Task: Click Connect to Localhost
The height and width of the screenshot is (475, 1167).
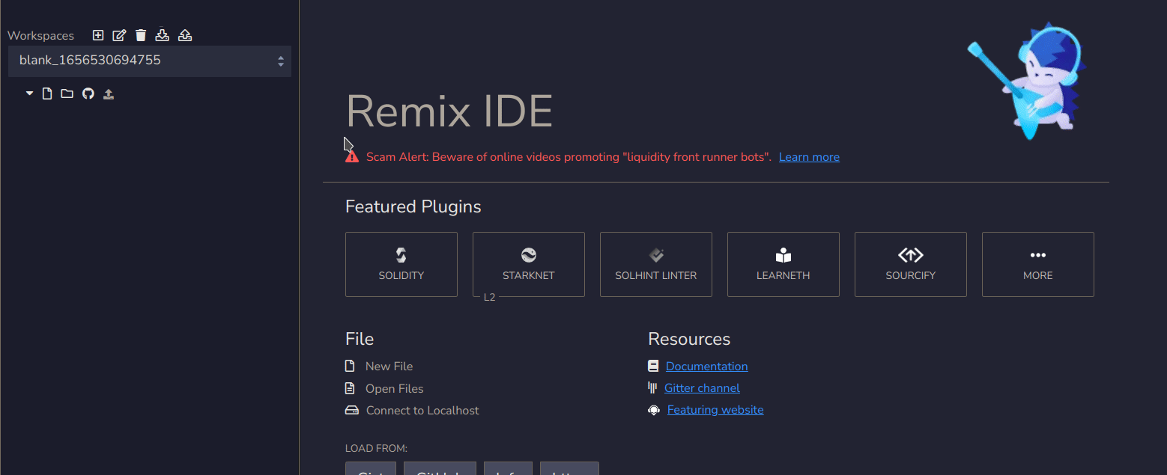Action: [422, 411]
